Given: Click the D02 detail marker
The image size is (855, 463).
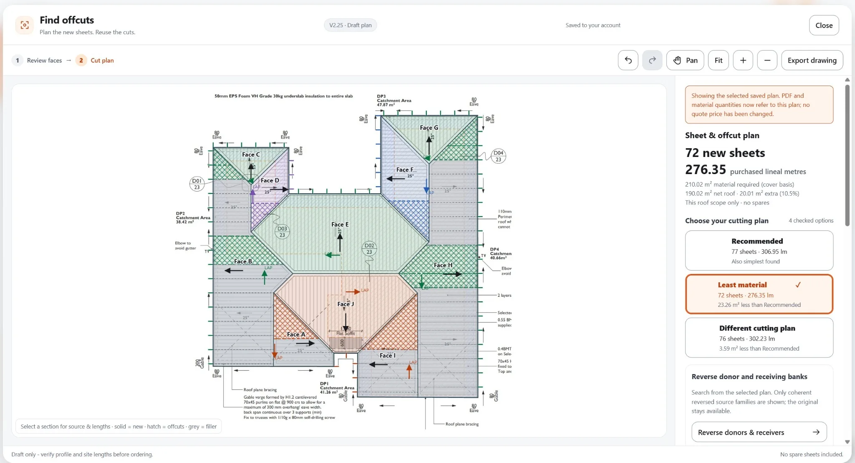Looking at the screenshot, I should click(369, 248).
